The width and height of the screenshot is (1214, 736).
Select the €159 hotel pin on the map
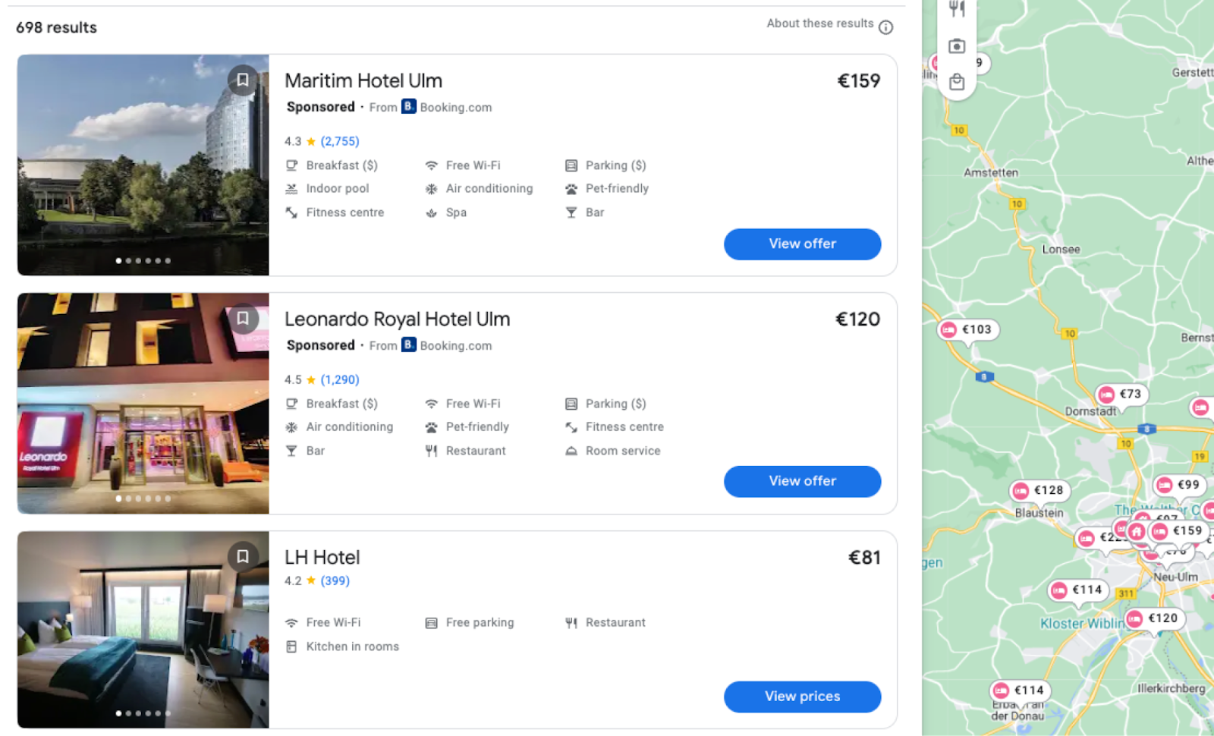click(x=1178, y=531)
